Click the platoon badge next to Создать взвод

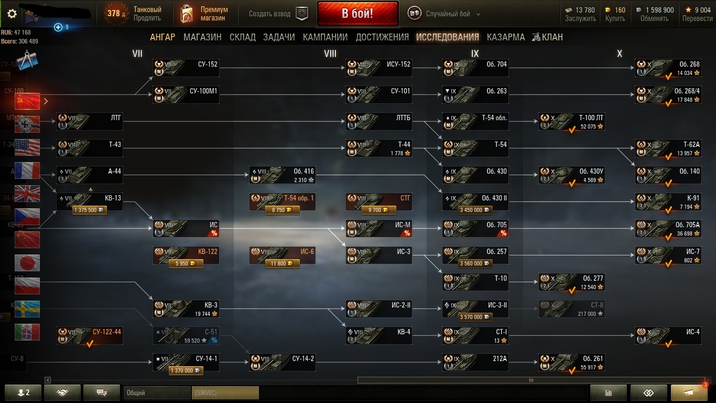click(x=302, y=14)
